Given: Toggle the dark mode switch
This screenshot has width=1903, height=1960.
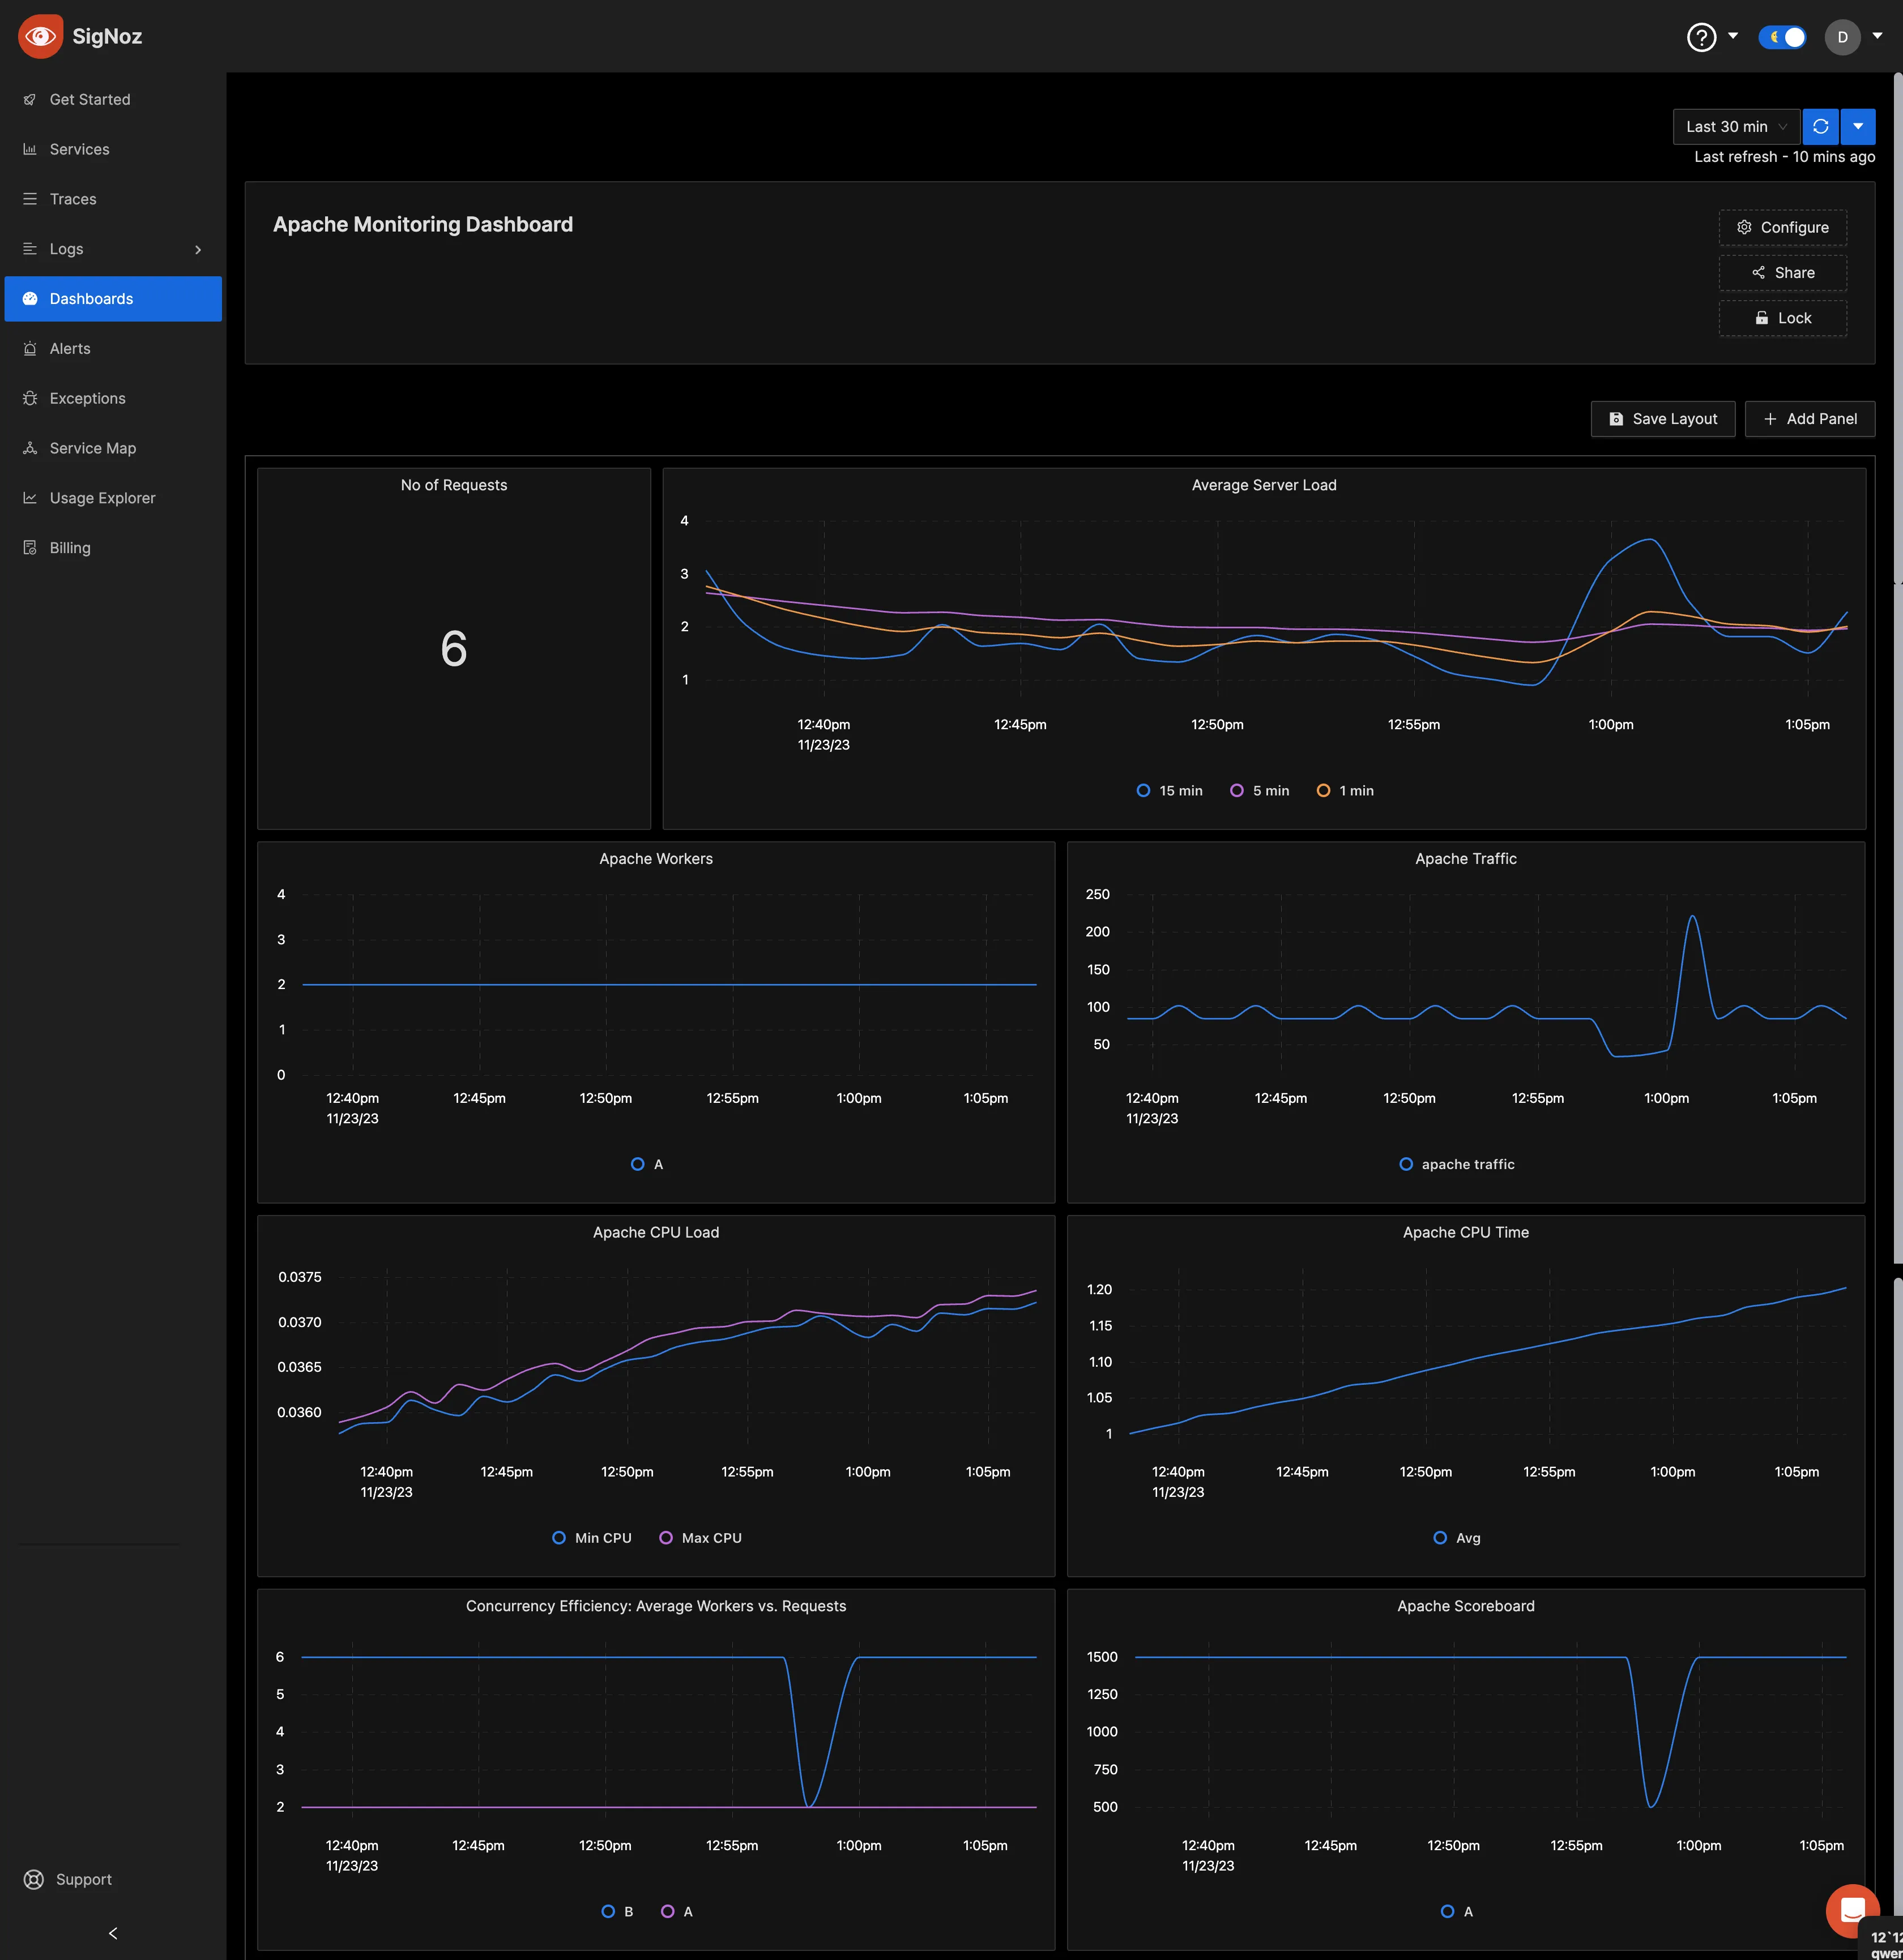Looking at the screenshot, I should [x=1782, y=37].
